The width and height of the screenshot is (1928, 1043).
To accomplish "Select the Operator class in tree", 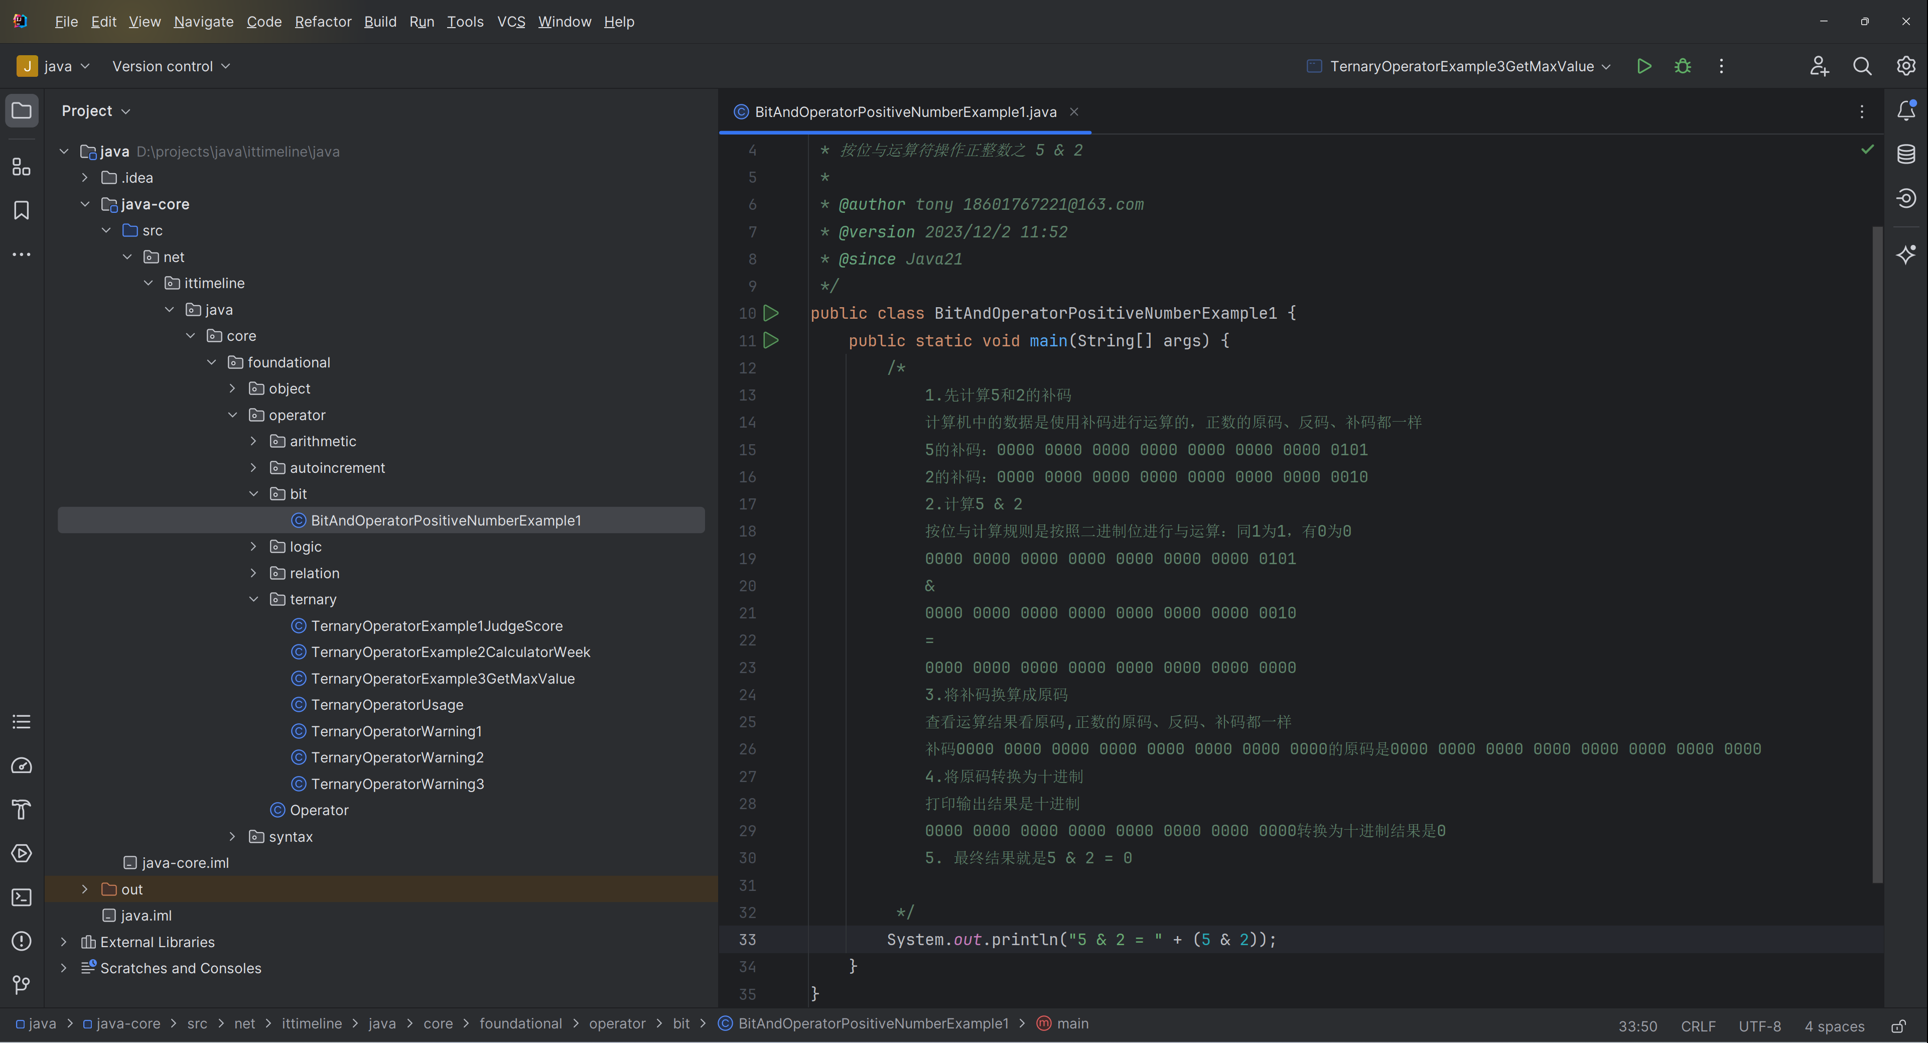I will [x=319, y=810].
